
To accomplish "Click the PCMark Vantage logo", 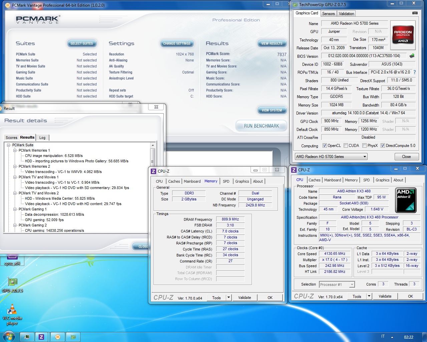I will [38, 19].
